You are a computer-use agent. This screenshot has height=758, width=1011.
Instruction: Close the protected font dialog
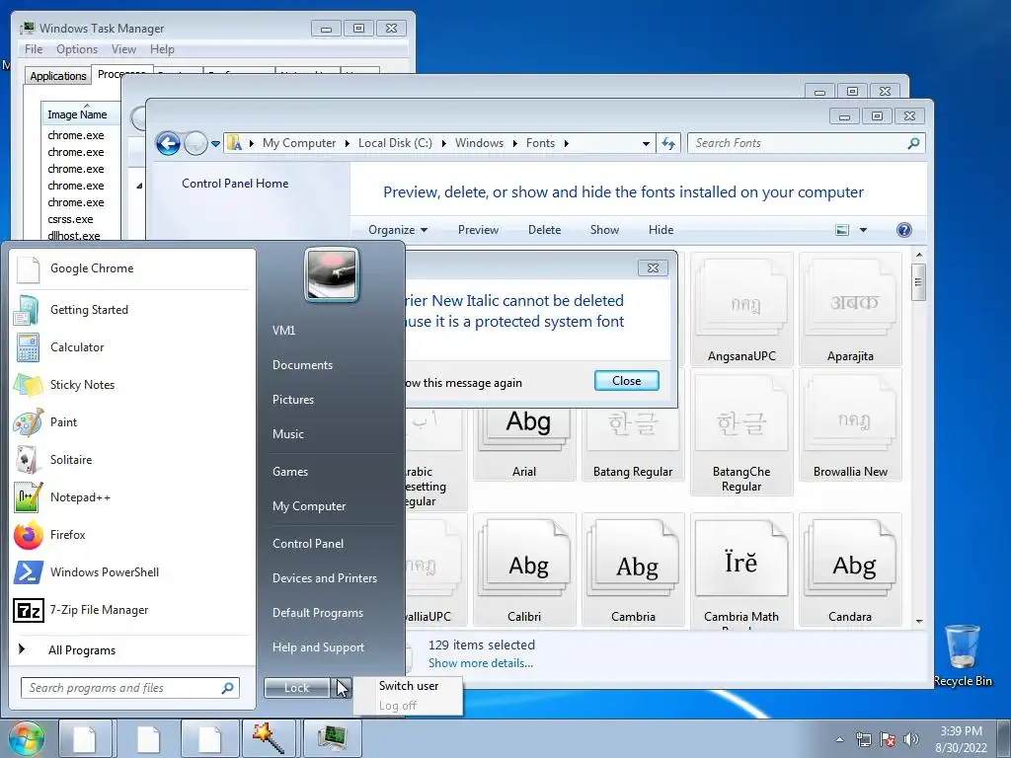click(626, 381)
